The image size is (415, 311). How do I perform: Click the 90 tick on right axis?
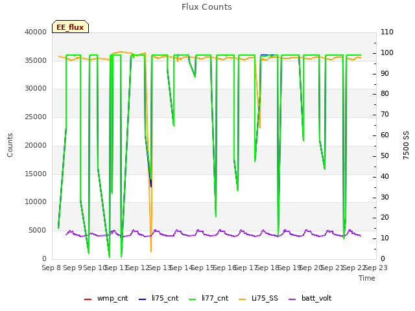click(x=385, y=73)
